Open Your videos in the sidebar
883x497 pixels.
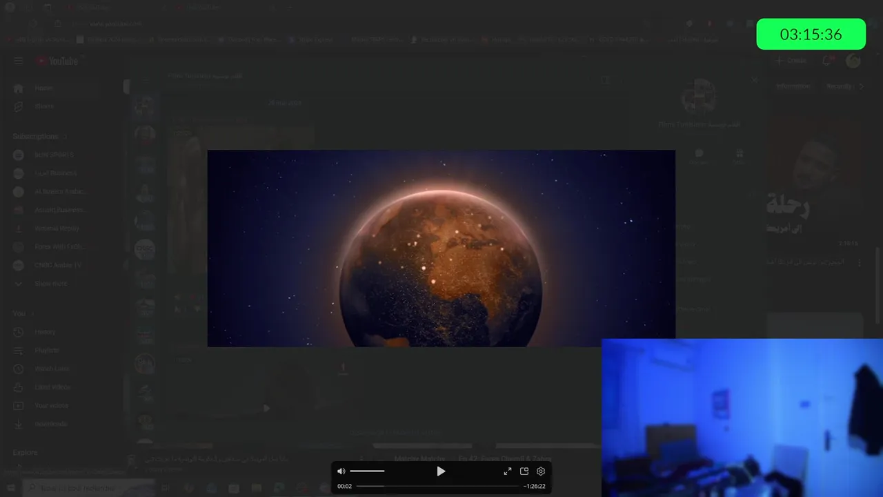pos(51,405)
